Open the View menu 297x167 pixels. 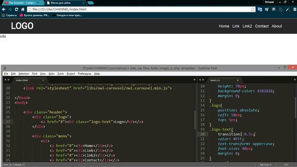43,74
